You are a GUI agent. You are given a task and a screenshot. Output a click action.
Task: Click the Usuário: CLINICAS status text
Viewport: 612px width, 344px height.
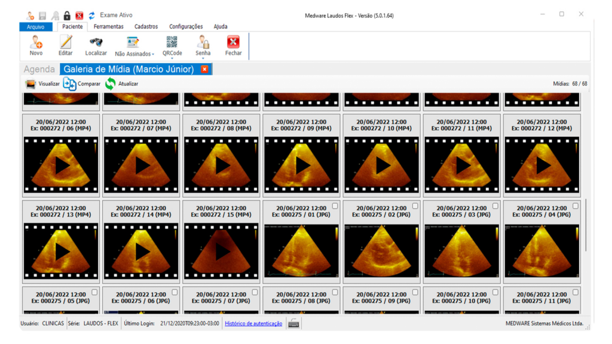[42, 323]
